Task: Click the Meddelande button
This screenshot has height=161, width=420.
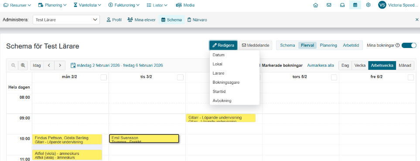Action: click(256, 45)
